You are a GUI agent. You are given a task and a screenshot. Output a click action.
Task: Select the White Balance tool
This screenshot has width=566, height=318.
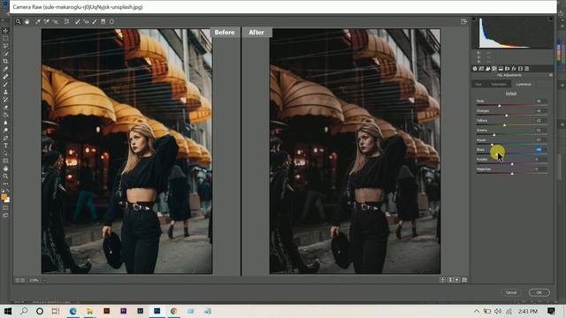37,21
